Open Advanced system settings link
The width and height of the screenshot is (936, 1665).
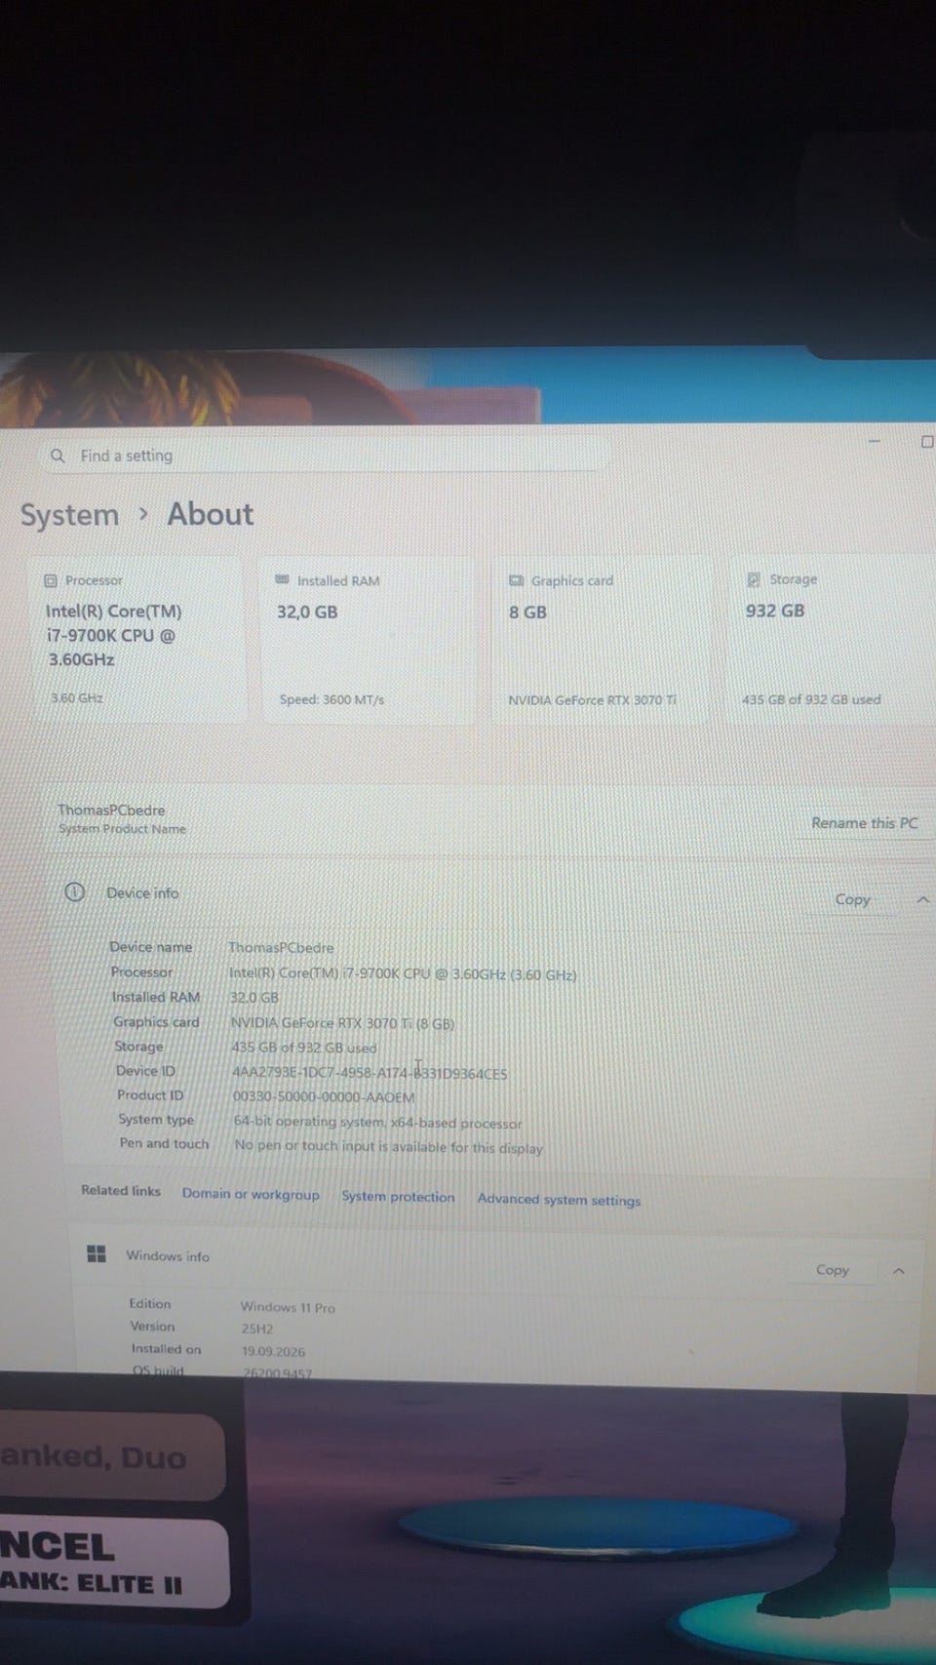pyautogui.click(x=559, y=1200)
